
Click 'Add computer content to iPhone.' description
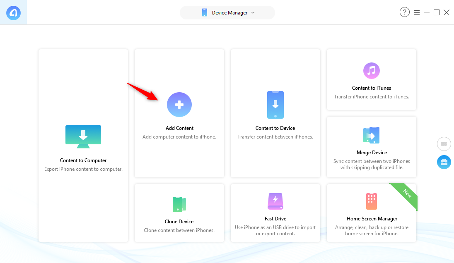(179, 137)
